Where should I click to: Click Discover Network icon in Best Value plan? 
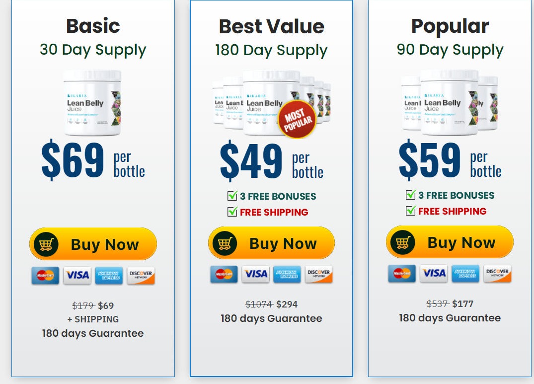318,275
